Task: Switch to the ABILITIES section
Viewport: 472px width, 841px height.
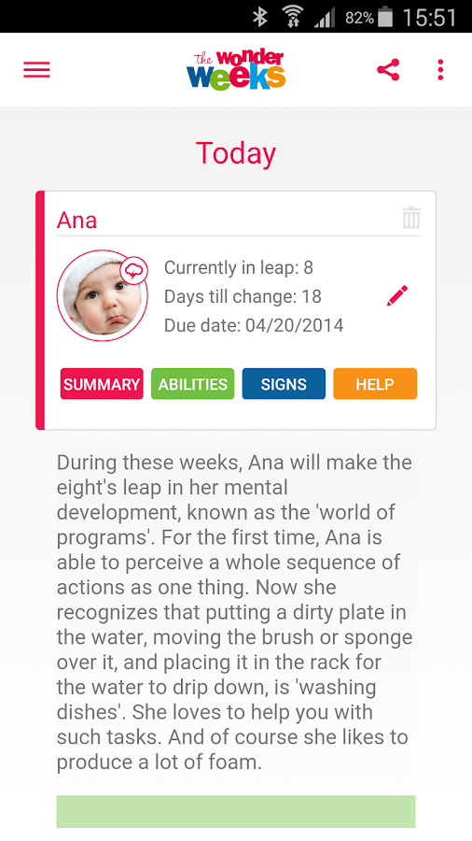Action: click(193, 383)
